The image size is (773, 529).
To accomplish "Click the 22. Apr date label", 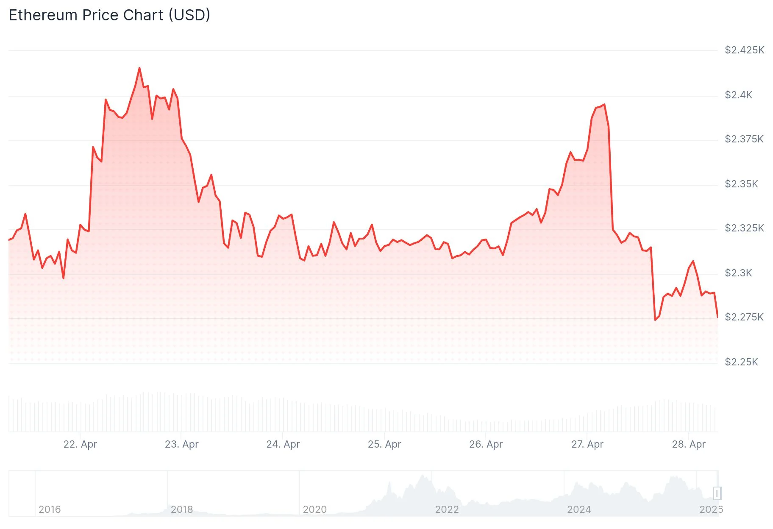I will point(80,444).
